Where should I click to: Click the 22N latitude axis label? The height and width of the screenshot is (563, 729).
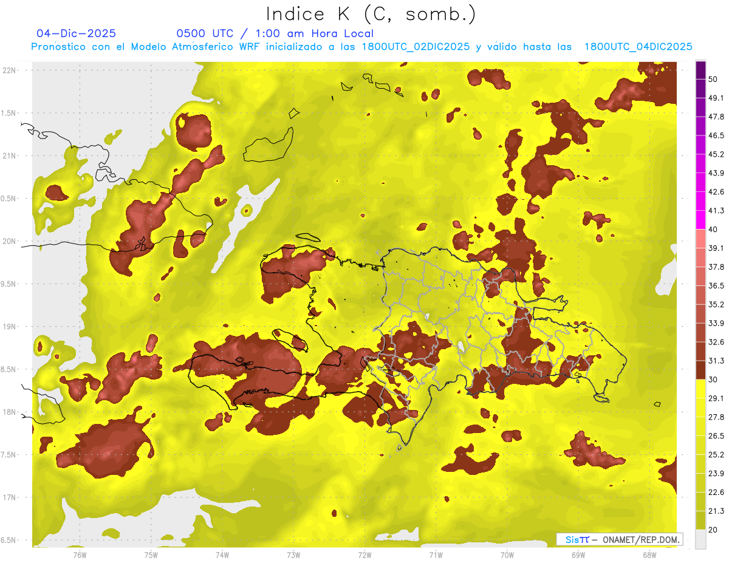click(x=10, y=70)
